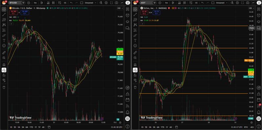262x130 pixels.
Task: Collapse the indicator legend chevron on the Bitcoin chart
Action: [11, 24]
